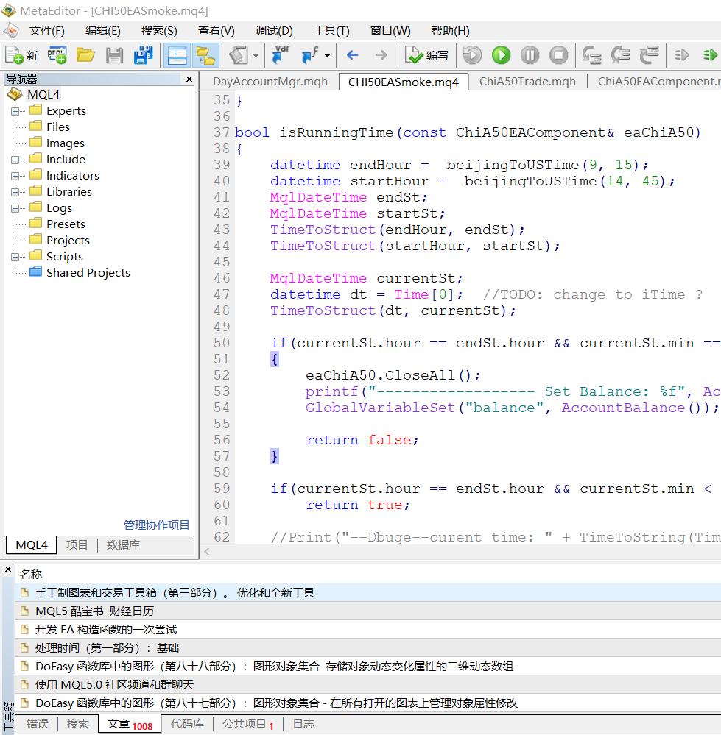Click the 管理协作项目 link
Image resolution: width=721 pixels, height=735 pixels.
click(156, 525)
